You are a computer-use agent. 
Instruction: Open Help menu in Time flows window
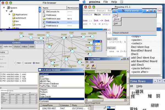pos(139,86)
